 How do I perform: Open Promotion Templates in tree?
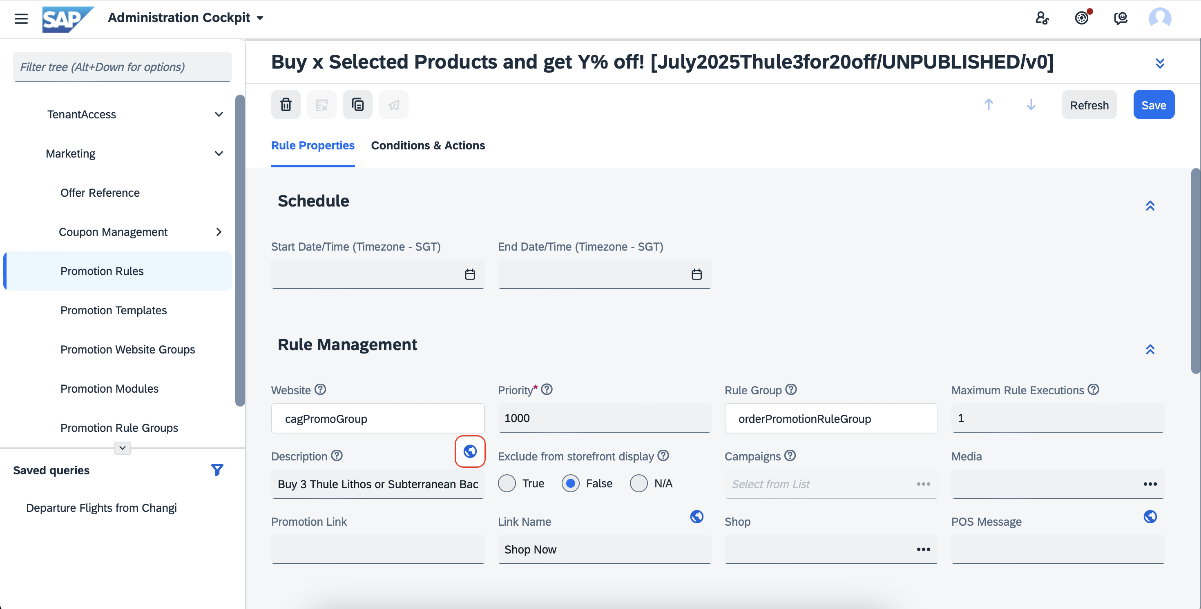(x=113, y=310)
